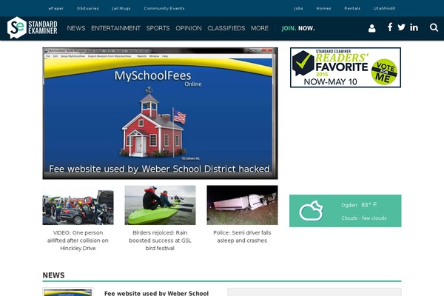The image size is (444, 296).
Task: Read VIDEO: One person airlifted story
Action: 78,240
